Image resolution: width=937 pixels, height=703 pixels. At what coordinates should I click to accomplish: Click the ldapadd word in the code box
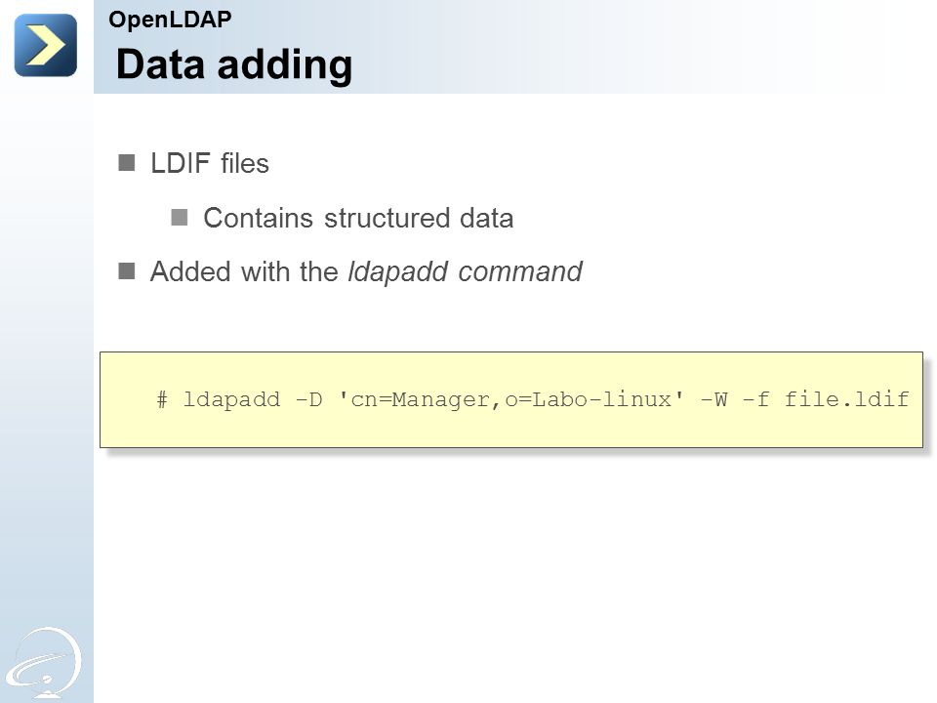231,398
